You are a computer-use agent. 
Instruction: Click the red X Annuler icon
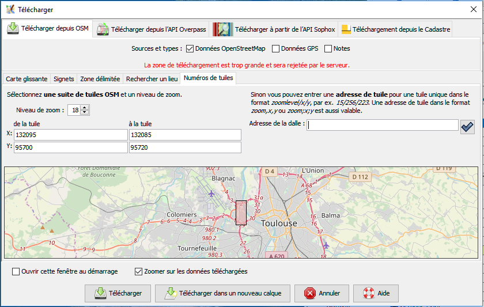(x=310, y=293)
